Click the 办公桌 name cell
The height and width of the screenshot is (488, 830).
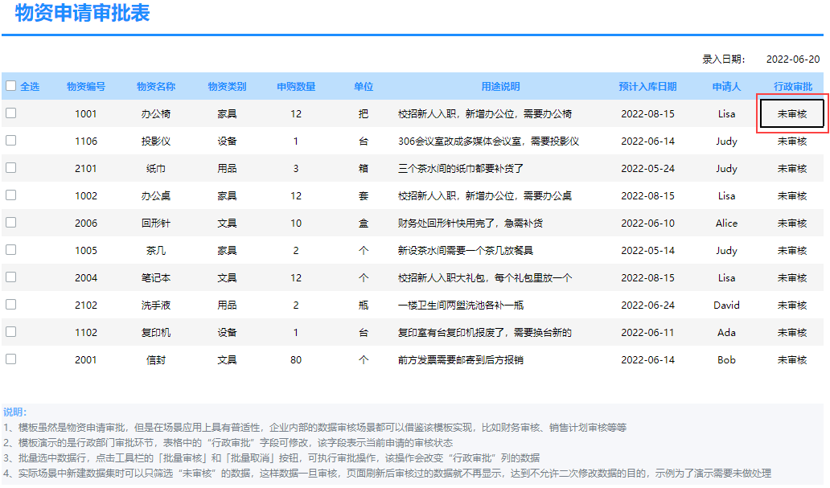click(156, 196)
